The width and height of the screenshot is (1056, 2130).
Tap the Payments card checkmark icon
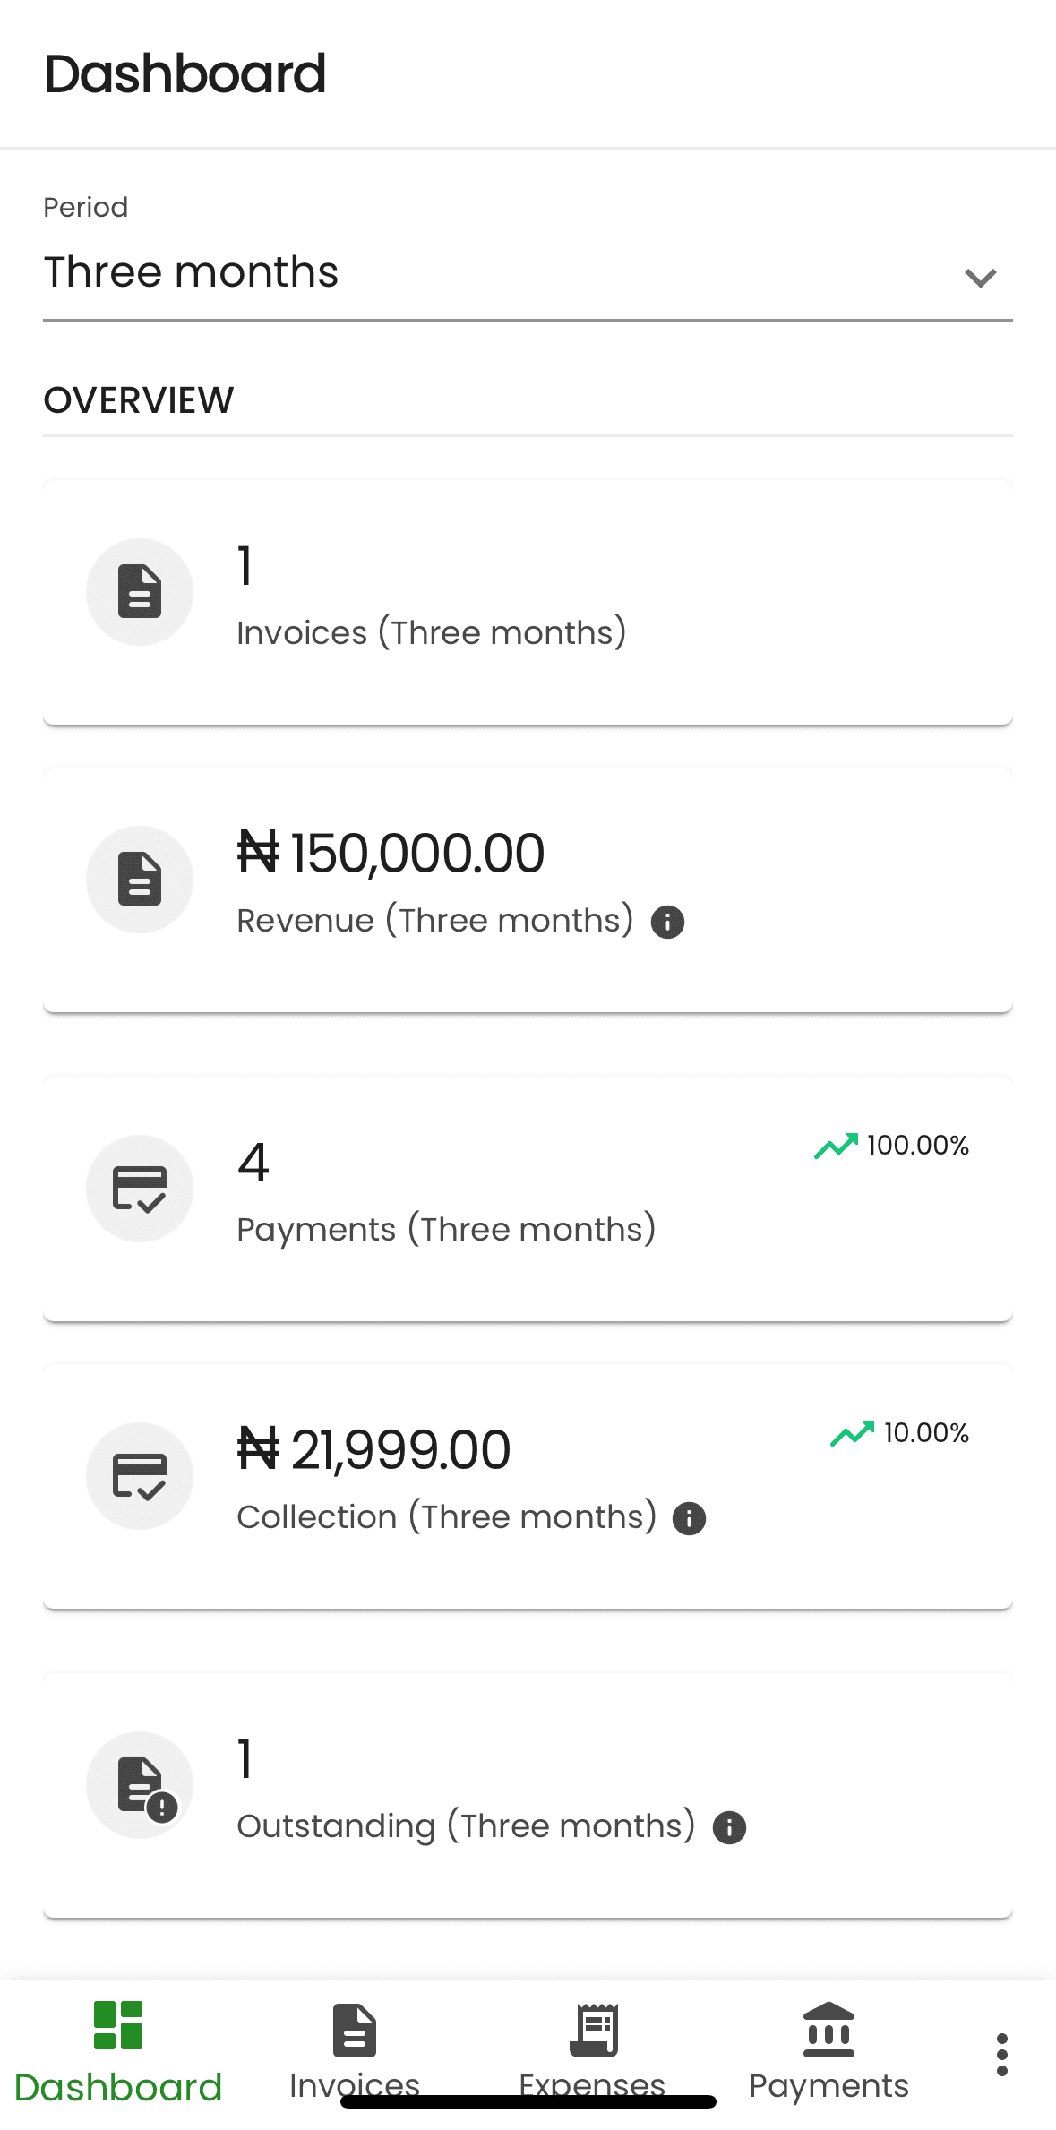[140, 1188]
